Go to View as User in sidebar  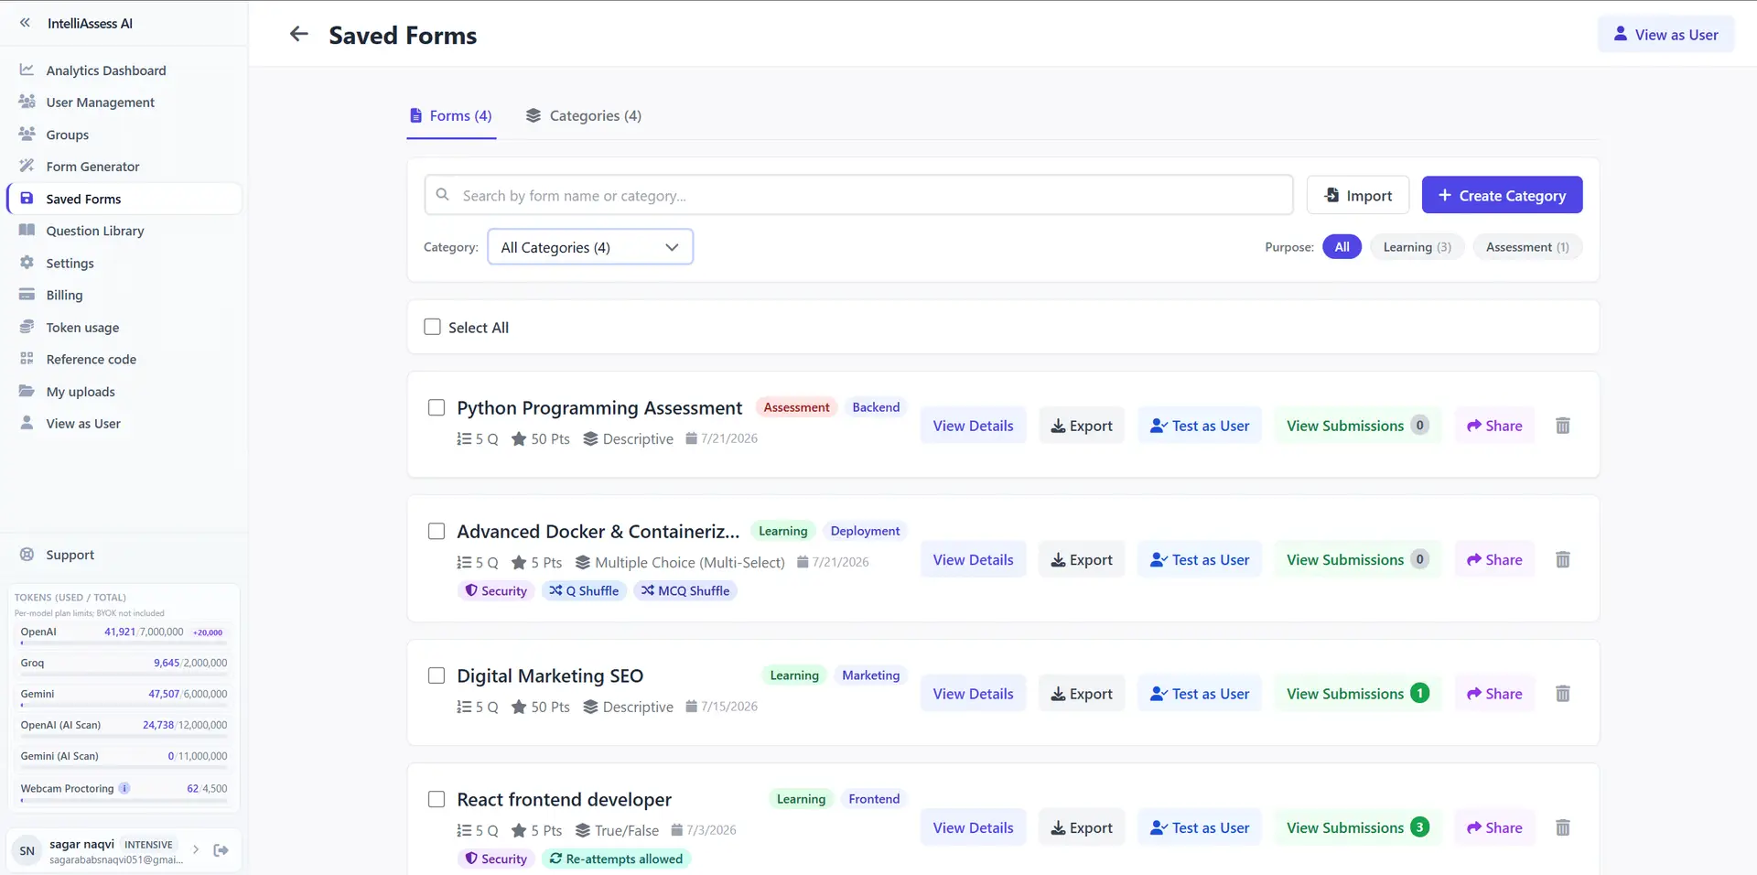(x=124, y=424)
